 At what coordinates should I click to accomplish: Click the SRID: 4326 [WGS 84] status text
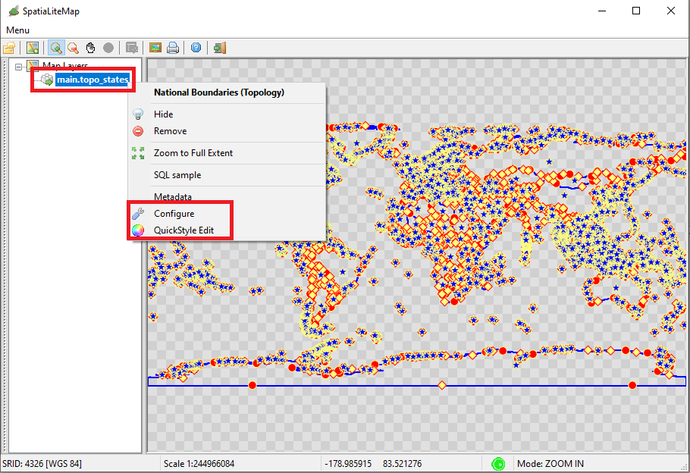(42, 464)
